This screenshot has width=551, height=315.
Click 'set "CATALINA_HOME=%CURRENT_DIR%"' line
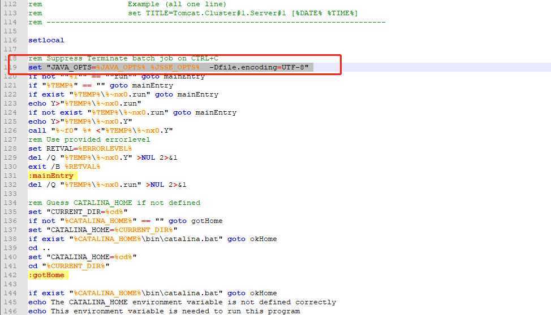pos(102,229)
